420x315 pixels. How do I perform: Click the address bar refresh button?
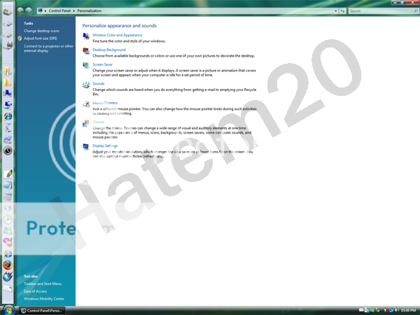342,11
